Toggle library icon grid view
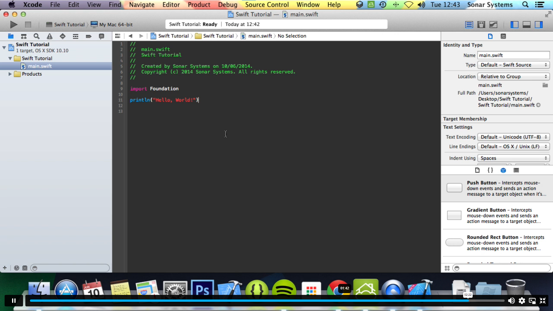Viewport: 553px width, 311px height. (447, 268)
